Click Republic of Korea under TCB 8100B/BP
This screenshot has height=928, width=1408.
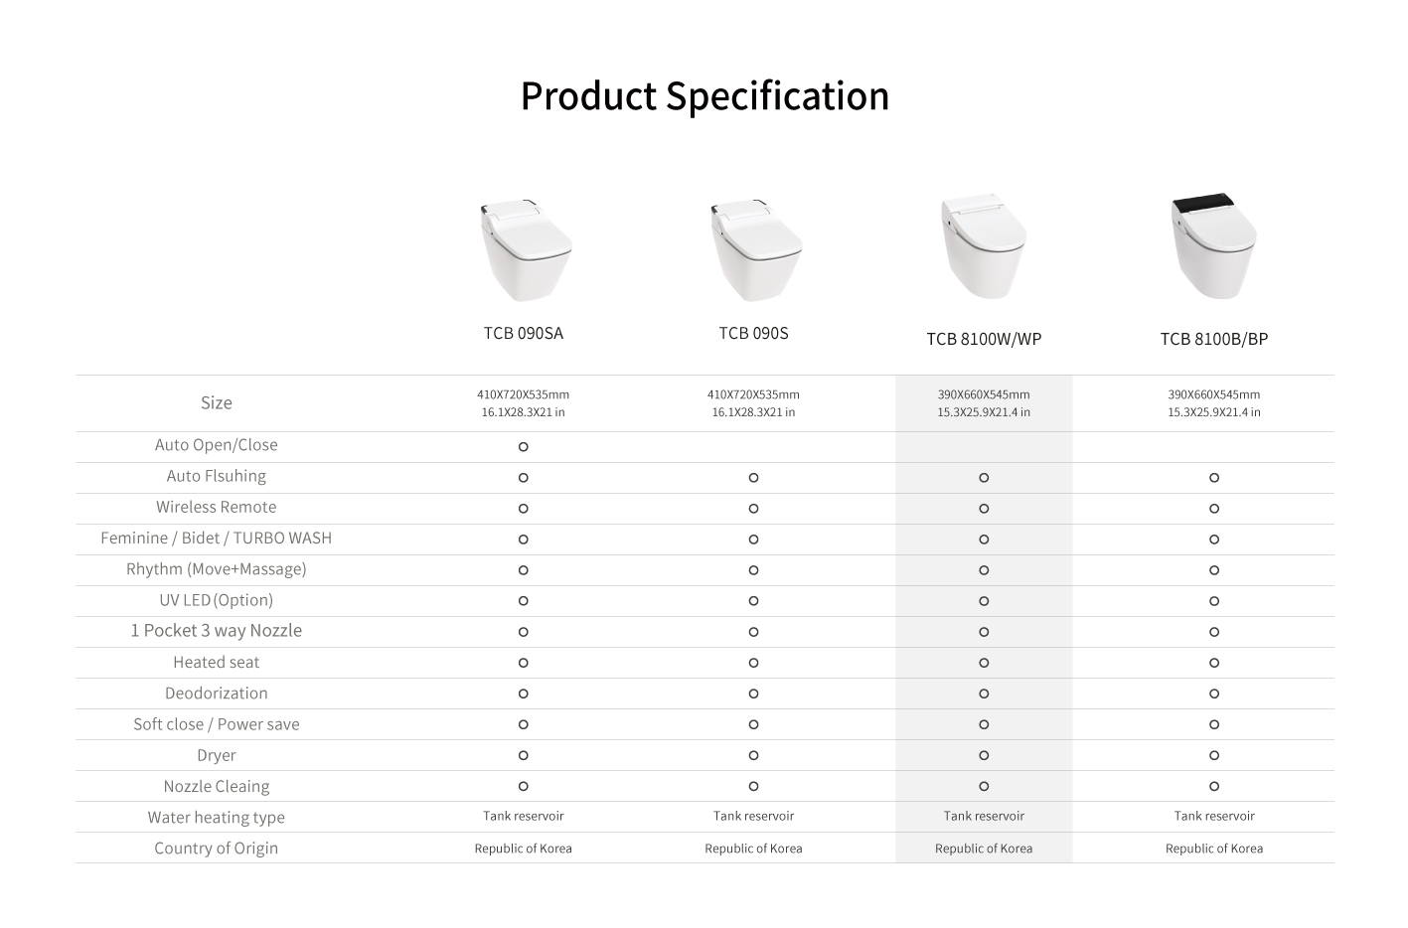coord(1214,849)
